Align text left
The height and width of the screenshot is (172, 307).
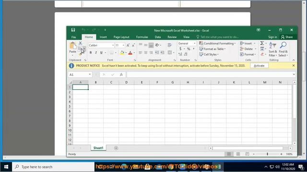141,53
